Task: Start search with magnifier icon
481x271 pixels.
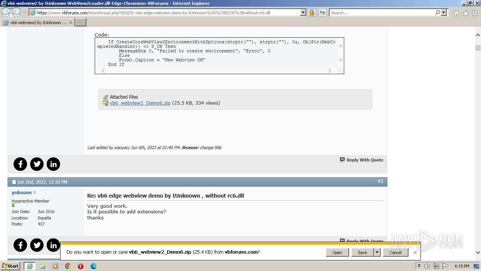Action: coord(437,12)
